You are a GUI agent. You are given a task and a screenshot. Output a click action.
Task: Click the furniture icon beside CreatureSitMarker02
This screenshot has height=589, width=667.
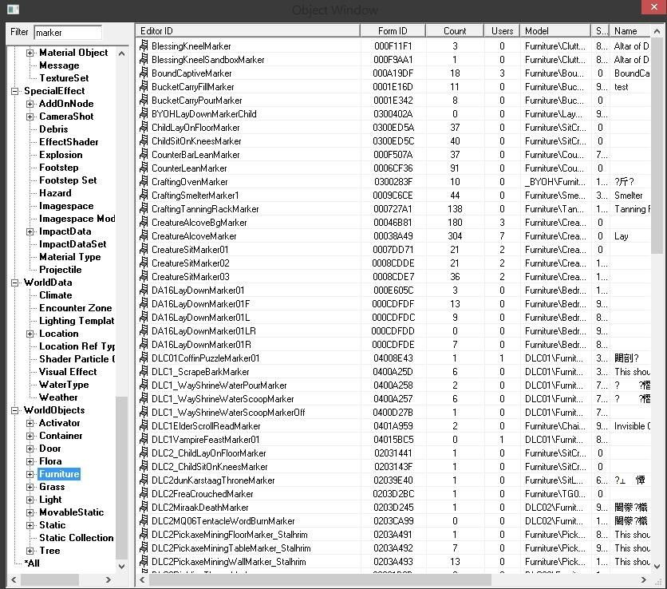pyautogui.click(x=144, y=263)
